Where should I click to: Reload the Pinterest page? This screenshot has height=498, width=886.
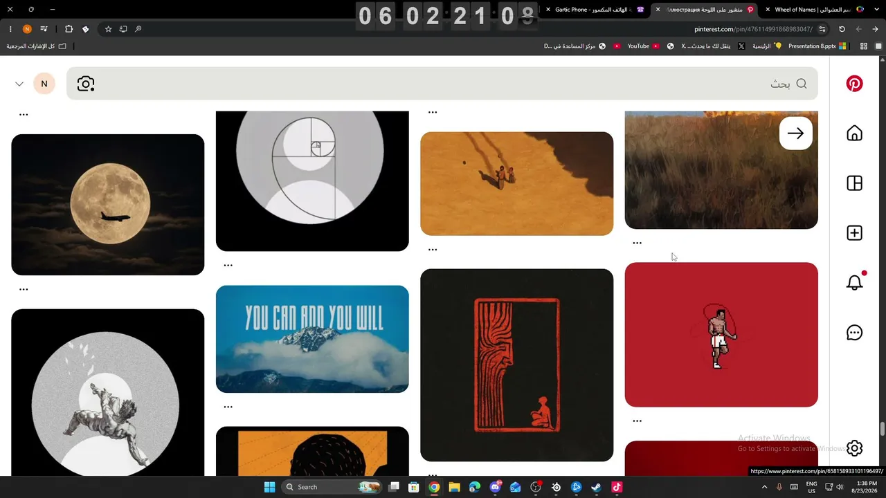pyautogui.click(x=842, y=29)
